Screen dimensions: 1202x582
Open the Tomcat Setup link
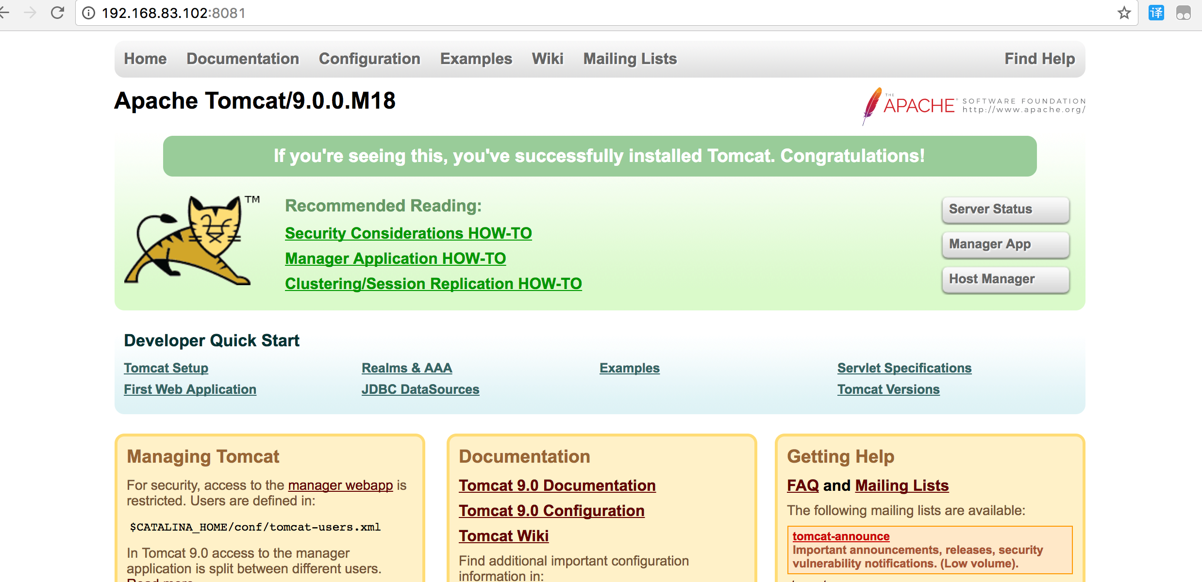(x=166, y=368)
